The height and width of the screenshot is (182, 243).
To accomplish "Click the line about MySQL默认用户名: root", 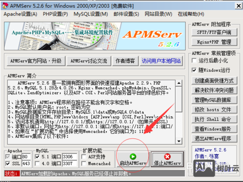I will coord(49,107).
